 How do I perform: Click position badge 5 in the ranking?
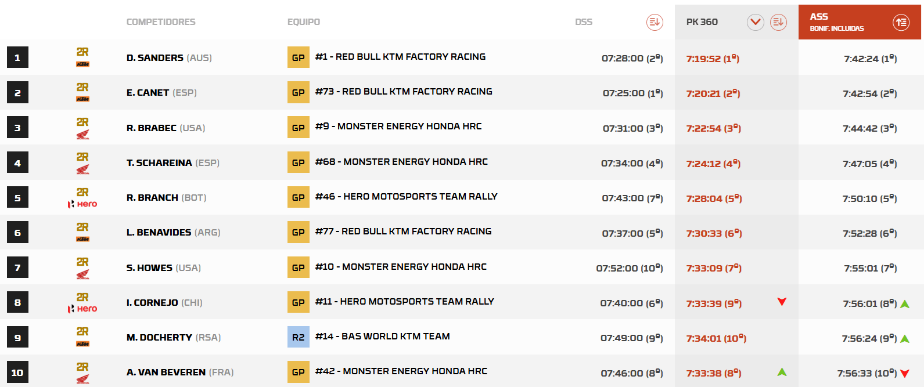(x=17, y=197)
